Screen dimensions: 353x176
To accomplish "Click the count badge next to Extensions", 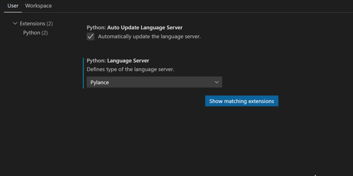I will click(x=50, y=23).
